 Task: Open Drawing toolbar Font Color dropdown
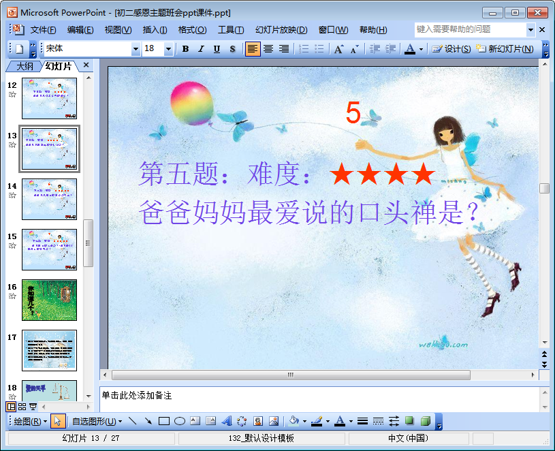click(351, 421)
